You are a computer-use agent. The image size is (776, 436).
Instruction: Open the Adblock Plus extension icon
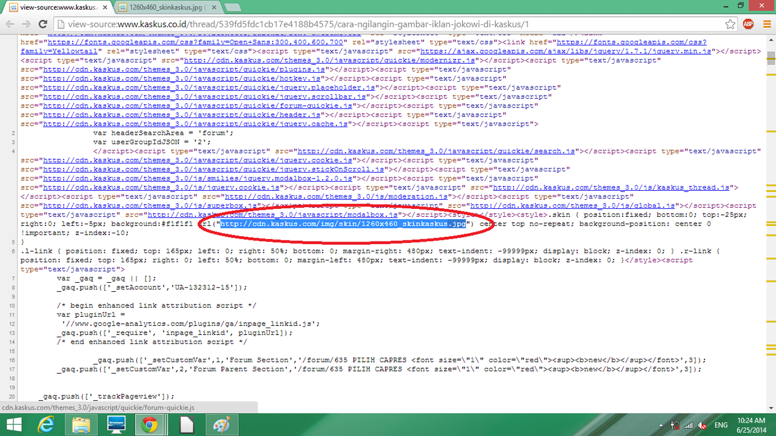(x=749, y=24)
